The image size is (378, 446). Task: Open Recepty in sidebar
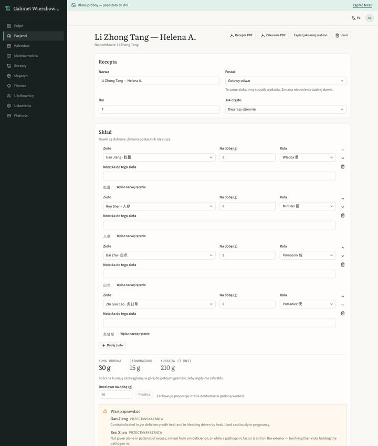click(x=33, y=66)
